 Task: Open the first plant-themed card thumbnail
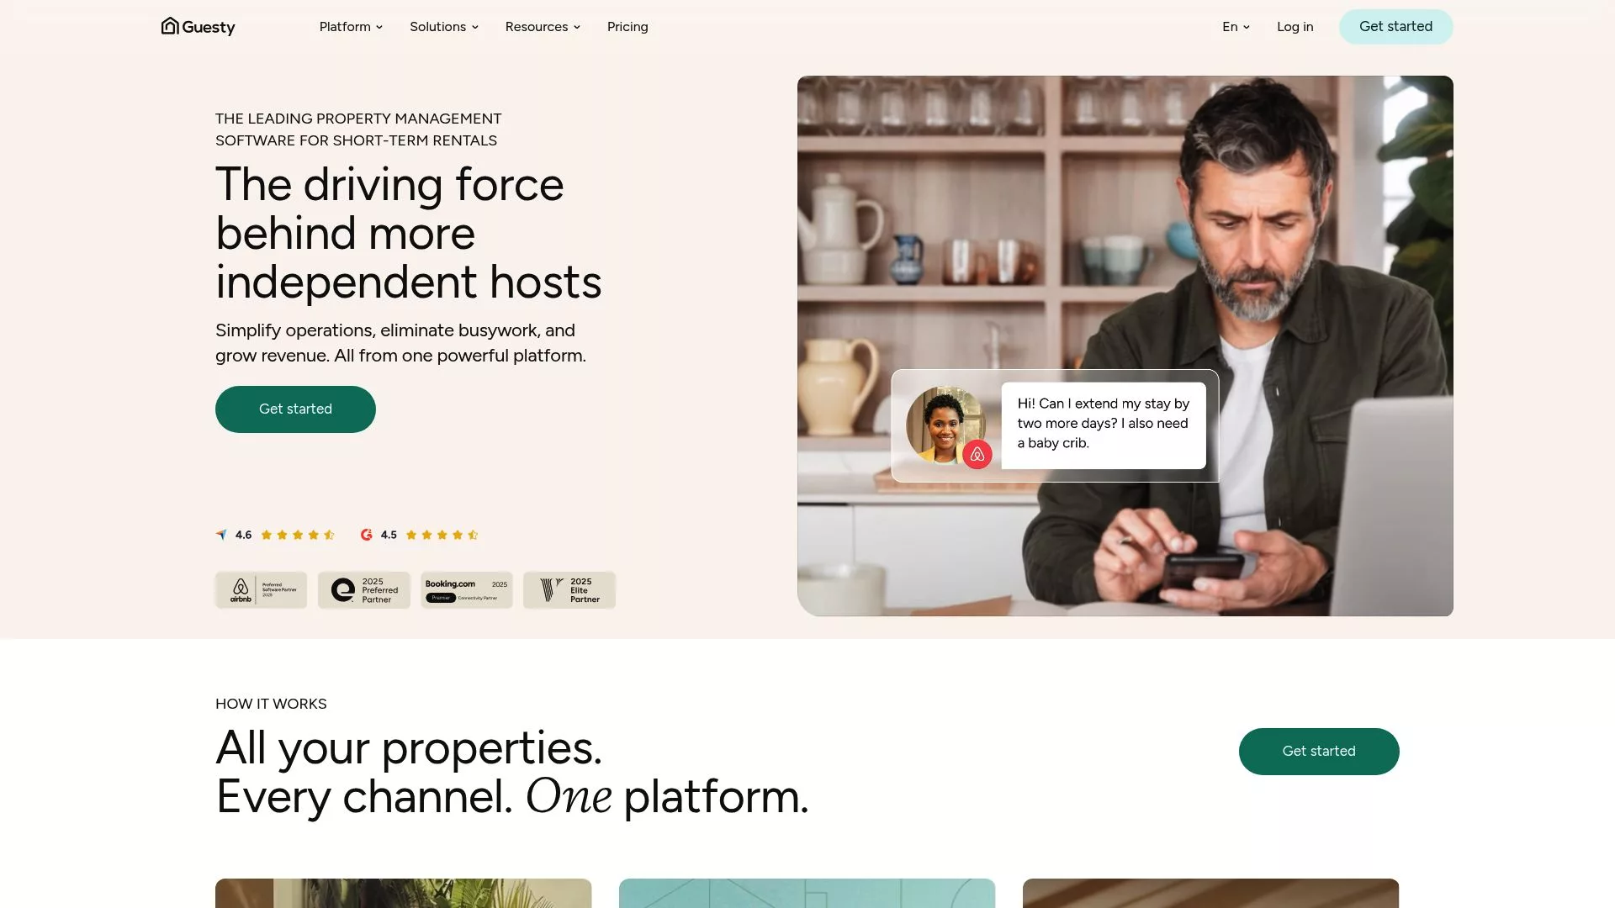click(x=403, y=893)
